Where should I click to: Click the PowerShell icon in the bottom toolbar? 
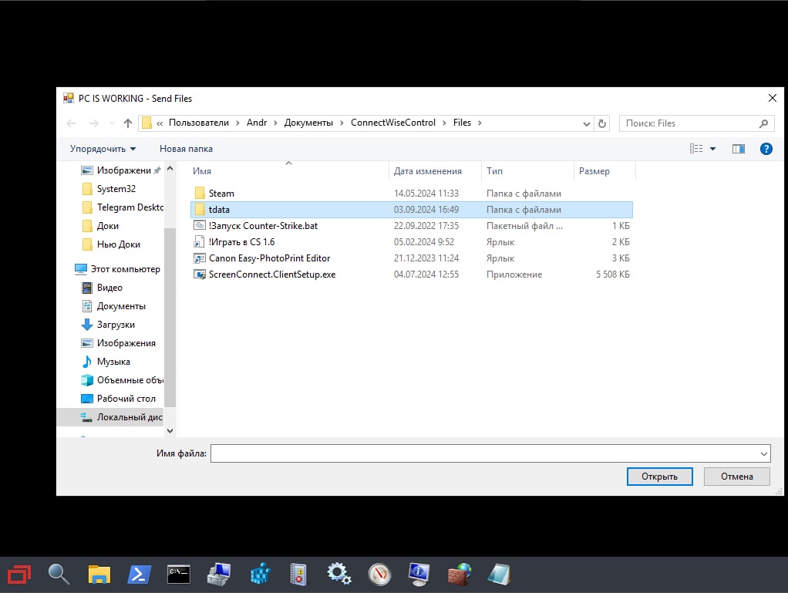[139, 574]
